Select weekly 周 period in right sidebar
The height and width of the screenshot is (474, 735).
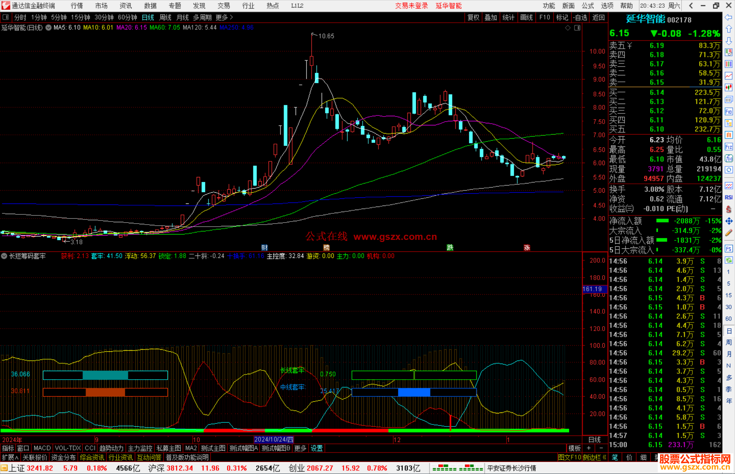729,342
